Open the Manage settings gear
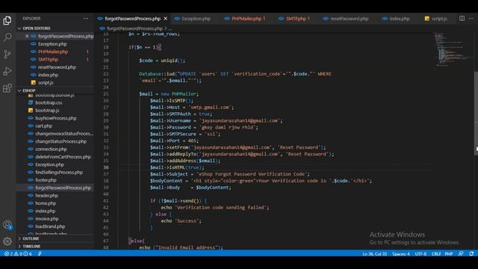 coord(7,241)
